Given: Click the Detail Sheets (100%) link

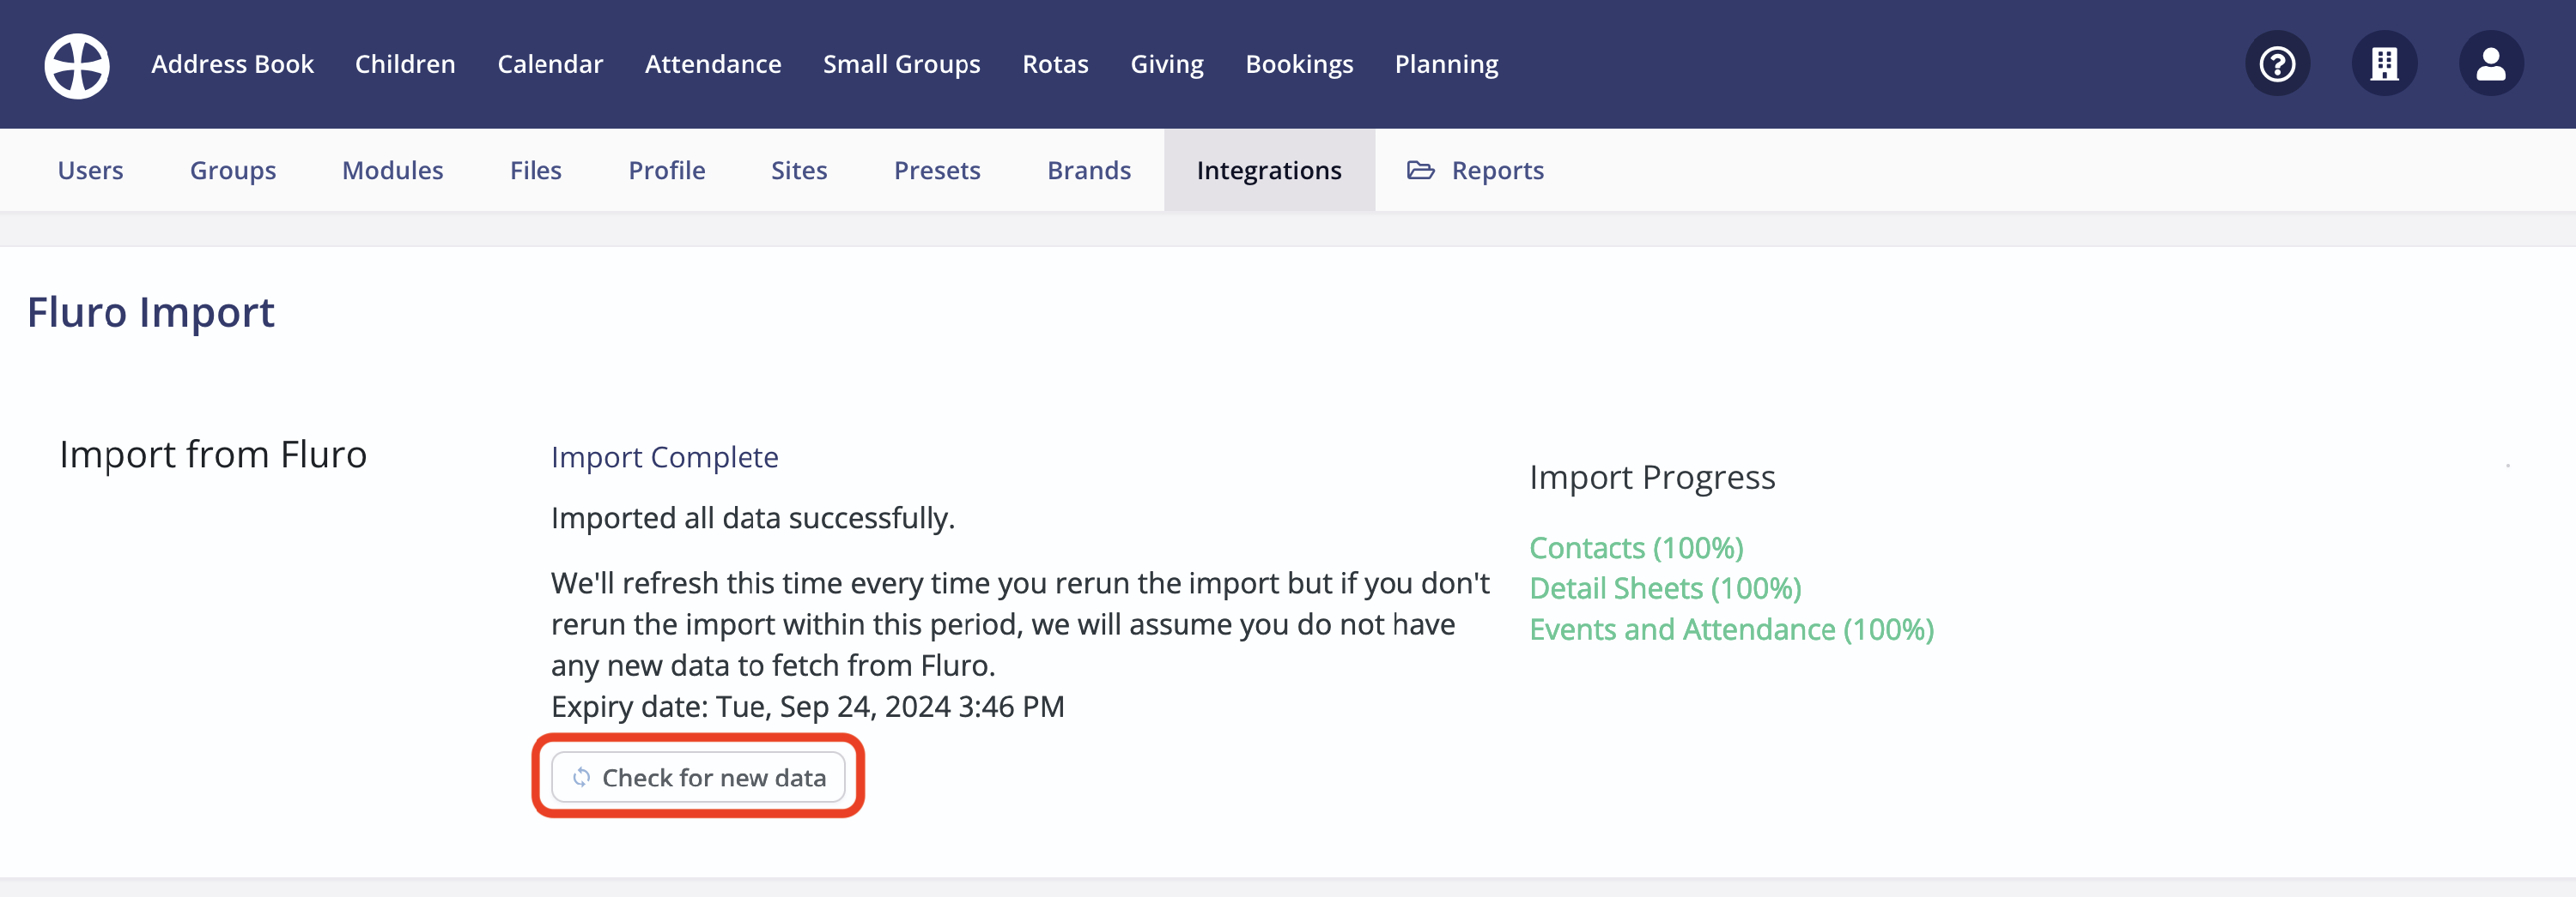Looking at the screenshot, I should pos(1665,588).
